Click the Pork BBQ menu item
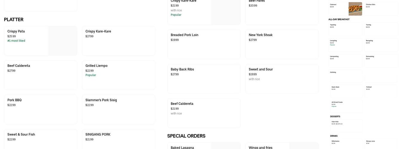 [x=41, y=109]
